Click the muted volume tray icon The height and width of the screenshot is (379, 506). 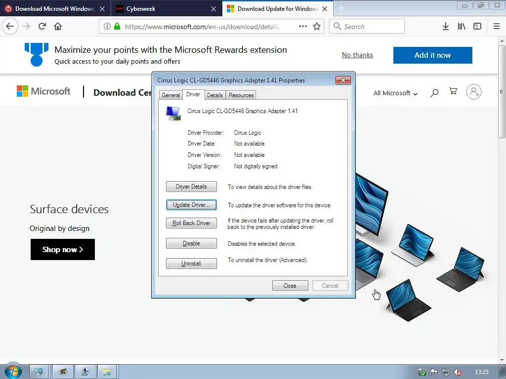(457, 372)
